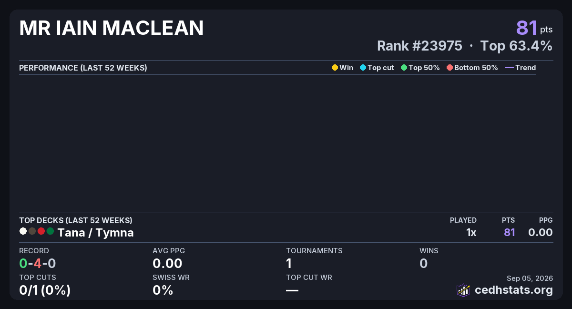
Task: Click the red mana color icon
Action: coord(41,231)
